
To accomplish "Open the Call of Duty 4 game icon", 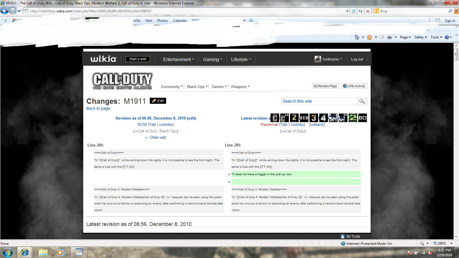I will click(x=324, y=118).
